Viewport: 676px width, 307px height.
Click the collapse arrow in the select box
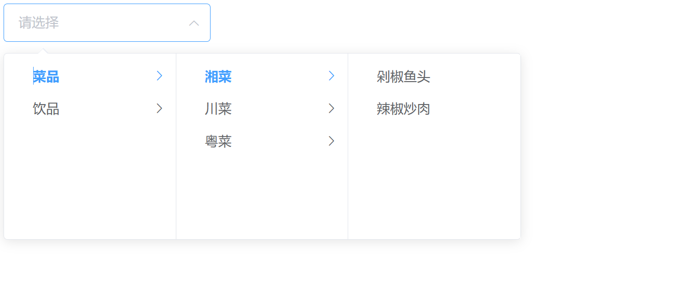194,23
